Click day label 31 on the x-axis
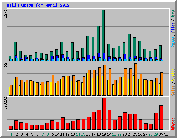 (166, 134)
